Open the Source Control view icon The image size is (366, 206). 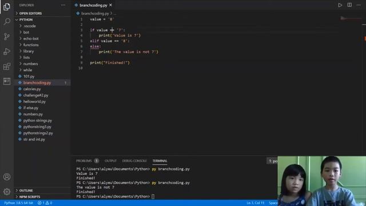pos(7,37)
